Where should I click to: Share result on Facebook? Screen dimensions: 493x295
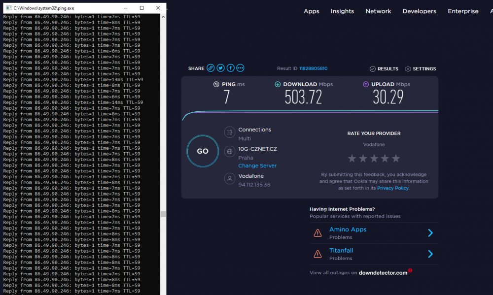click(x=230, y=68)
